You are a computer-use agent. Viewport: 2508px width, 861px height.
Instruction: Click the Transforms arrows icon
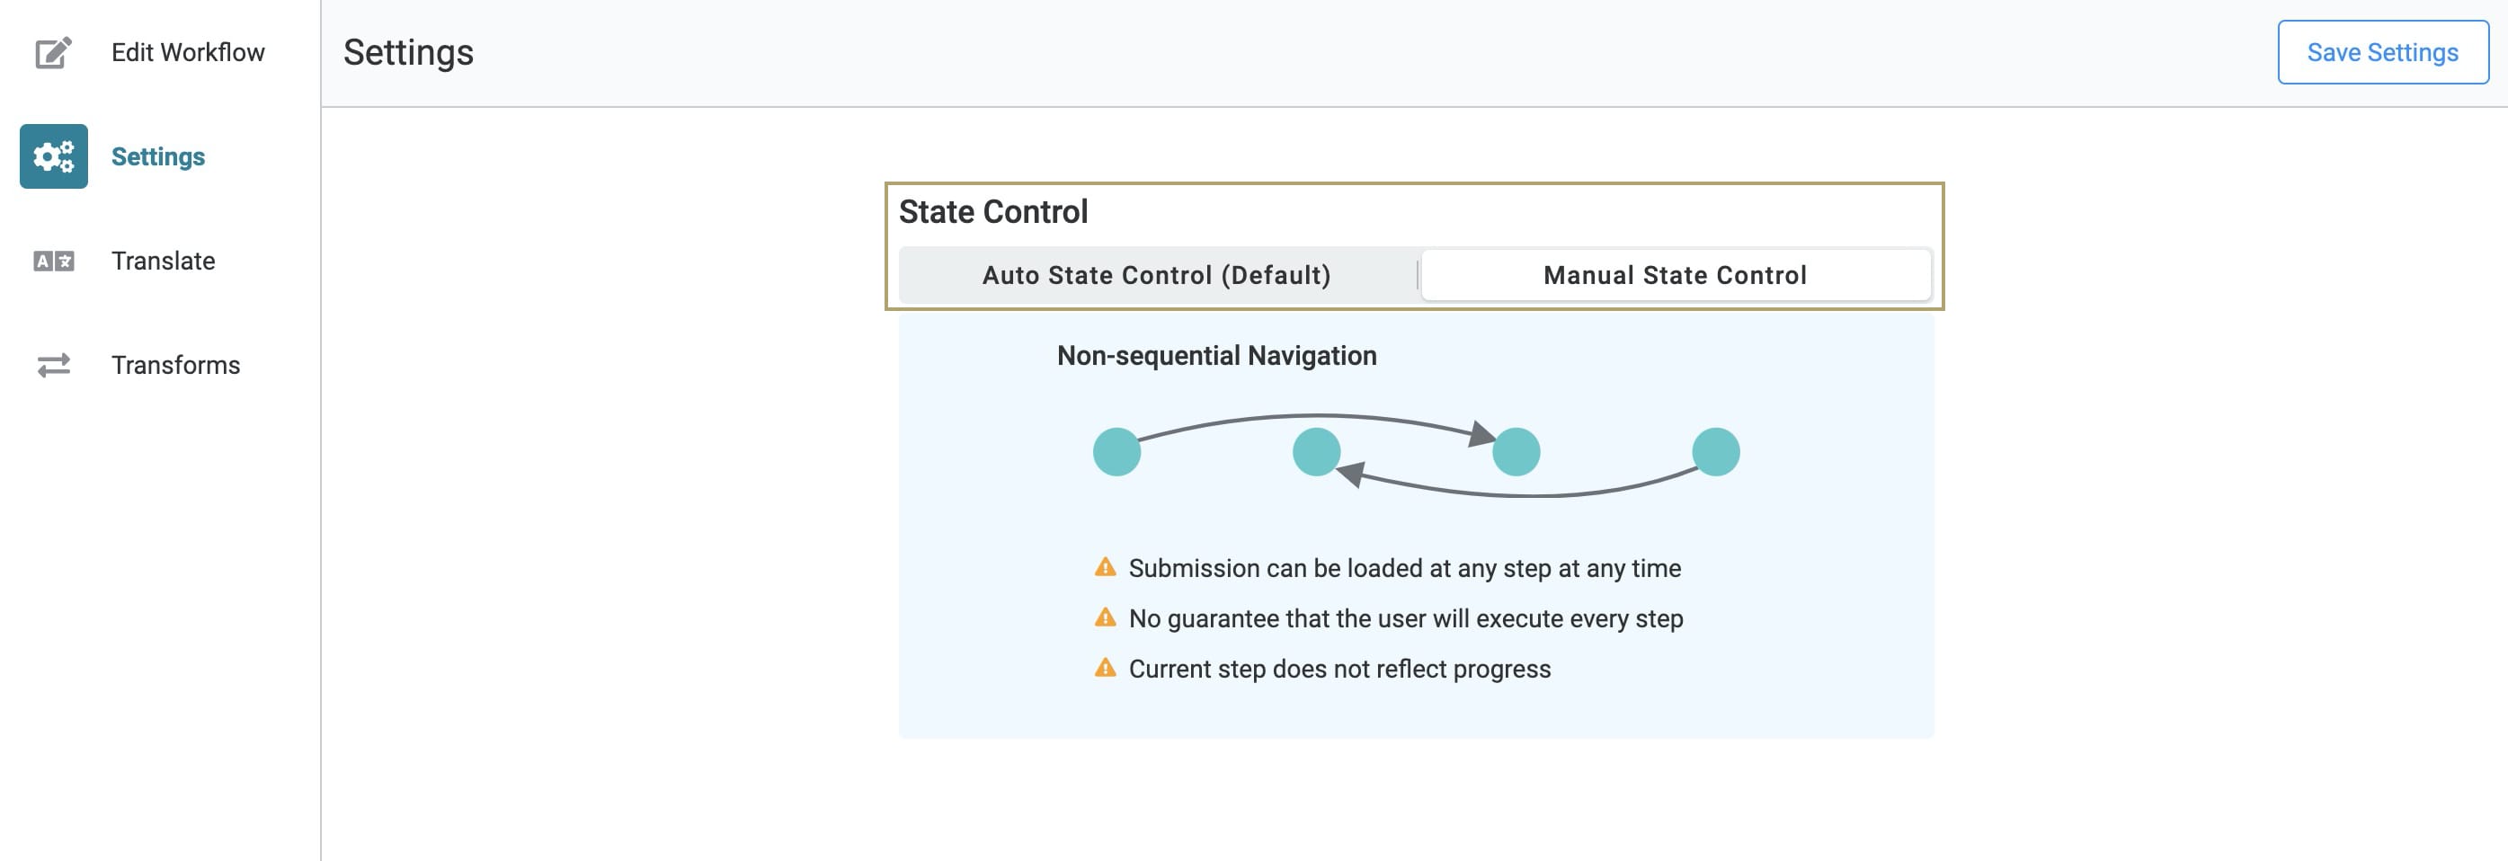point(54,365)
